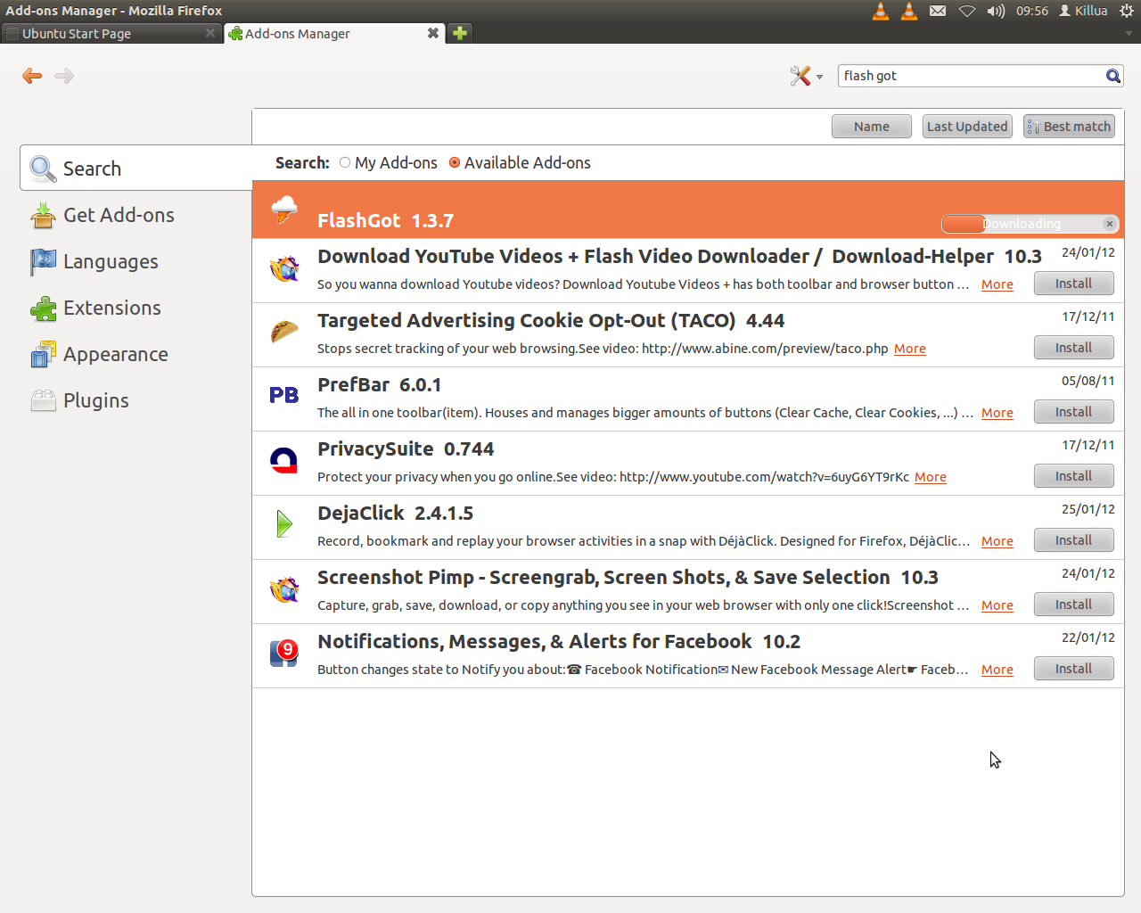Cancel the FlashGot download
The height and width of the screenshot is (913, 1141).
point(1109,224)
